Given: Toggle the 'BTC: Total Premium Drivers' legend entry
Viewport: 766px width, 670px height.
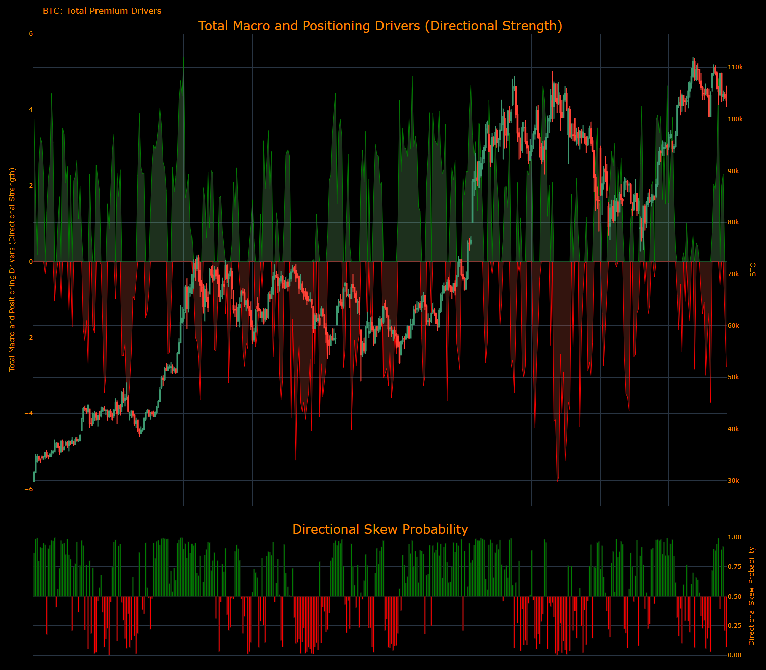Looking at the screenshot, I should [103, 10].
